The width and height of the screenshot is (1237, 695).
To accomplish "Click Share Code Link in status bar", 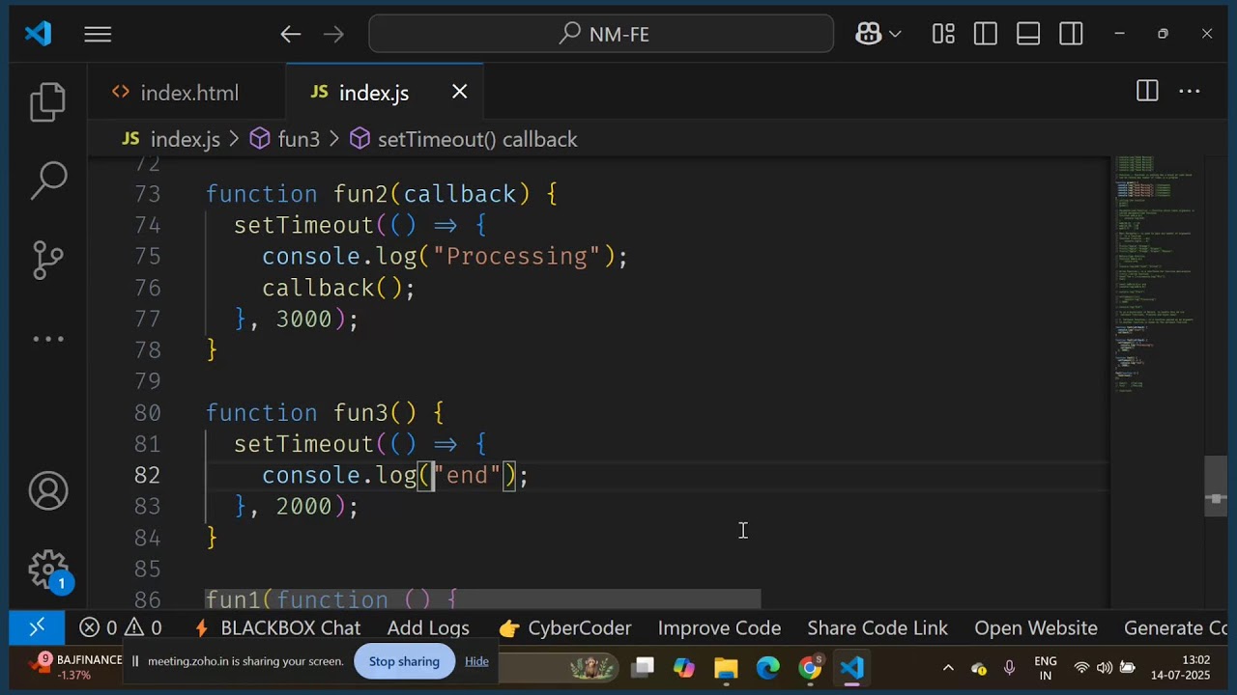I will (x=877, y=627).
